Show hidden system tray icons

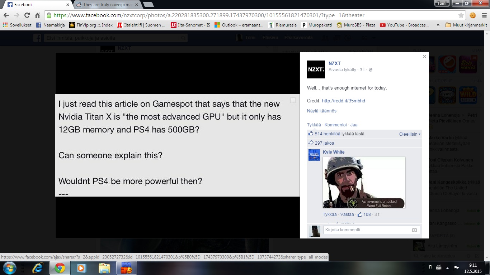pyautogui.click(x=447, y=267)
